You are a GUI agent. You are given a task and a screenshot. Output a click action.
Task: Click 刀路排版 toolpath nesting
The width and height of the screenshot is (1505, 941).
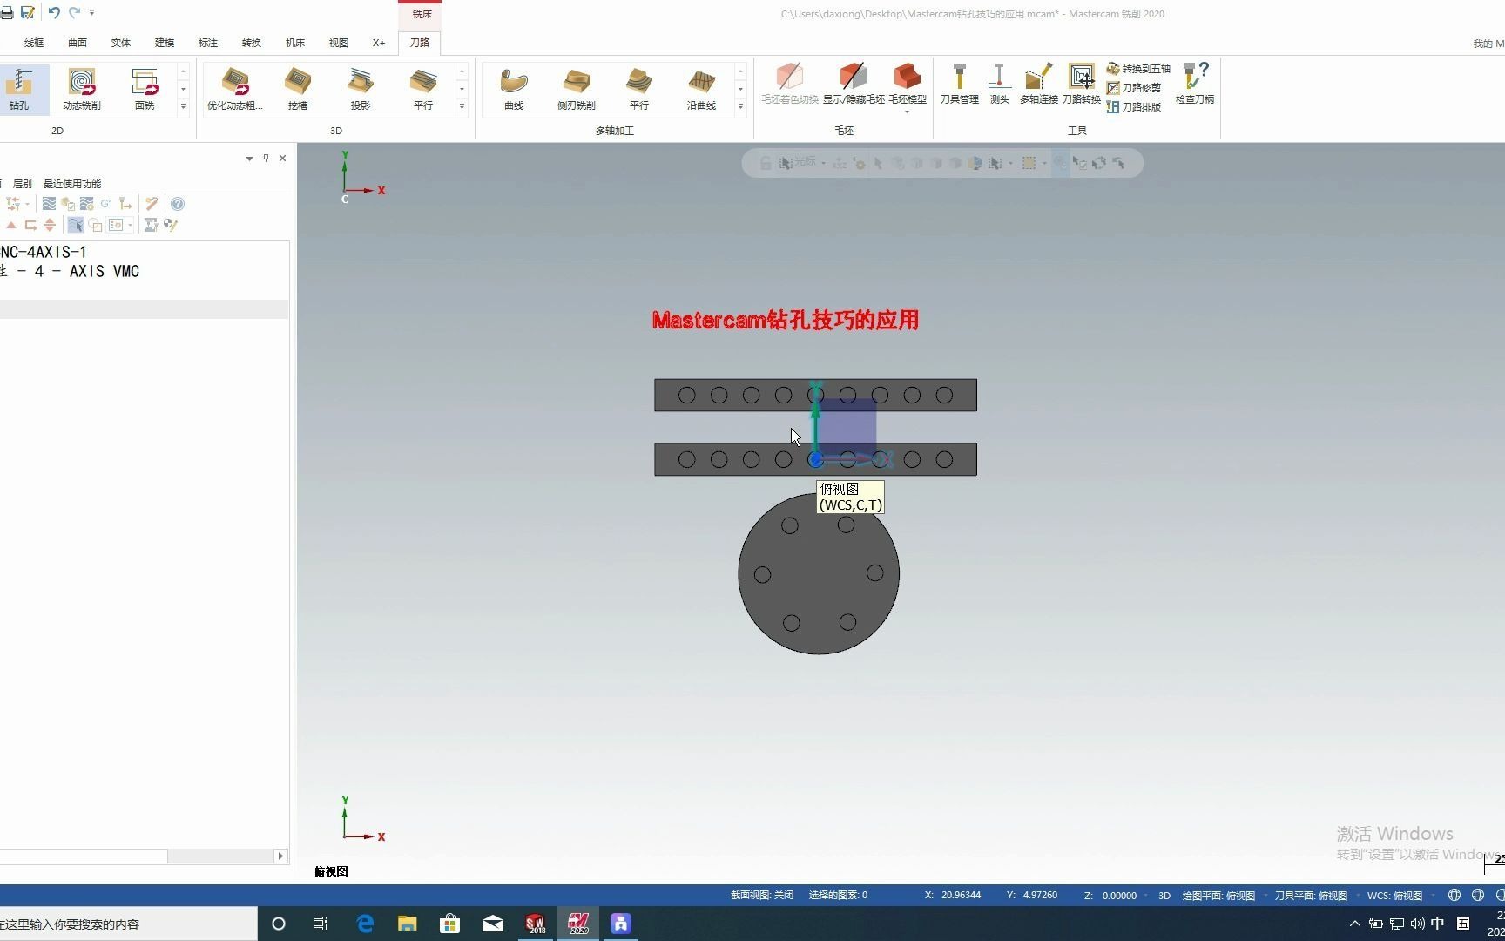(x=1134, y=106)
